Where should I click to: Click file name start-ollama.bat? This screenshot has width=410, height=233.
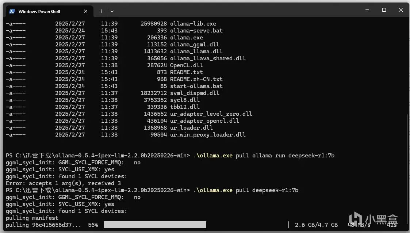point(196,86)
